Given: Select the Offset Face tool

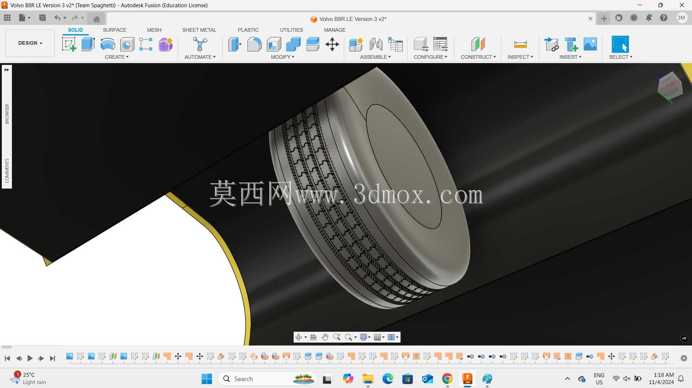Looking at the screenshot, I should pos(313,44).
